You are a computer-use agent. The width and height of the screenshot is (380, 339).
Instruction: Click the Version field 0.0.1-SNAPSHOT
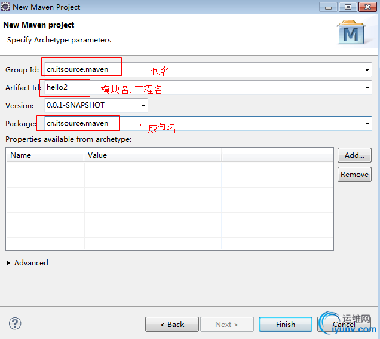point(96,105)
